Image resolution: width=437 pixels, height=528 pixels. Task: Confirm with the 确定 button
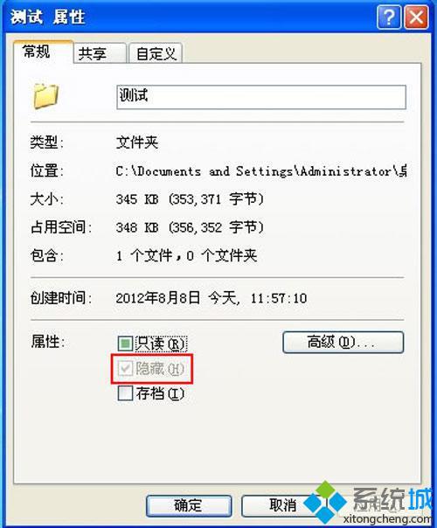point(189,506)
